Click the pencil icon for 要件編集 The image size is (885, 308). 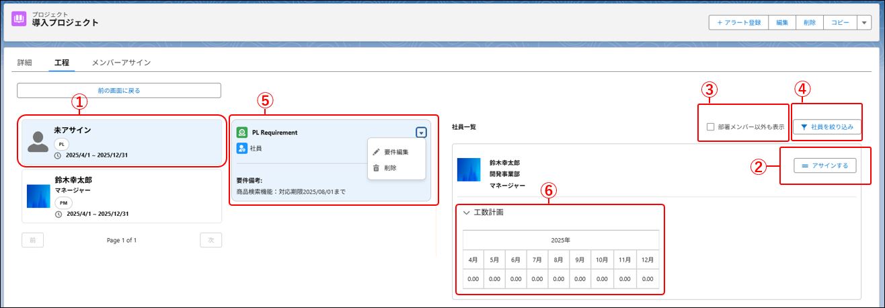pos(377,152)
